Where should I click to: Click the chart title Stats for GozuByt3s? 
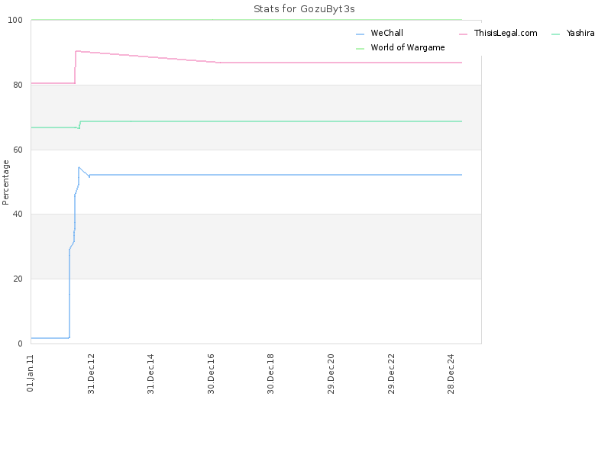click(304, 9)
